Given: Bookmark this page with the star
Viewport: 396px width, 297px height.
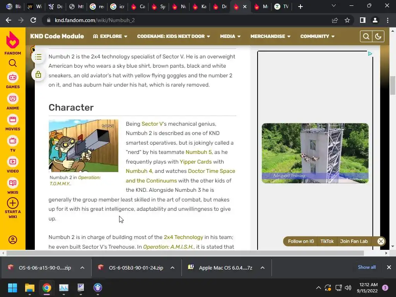Looking at the screenshot, I should (347, 20).
